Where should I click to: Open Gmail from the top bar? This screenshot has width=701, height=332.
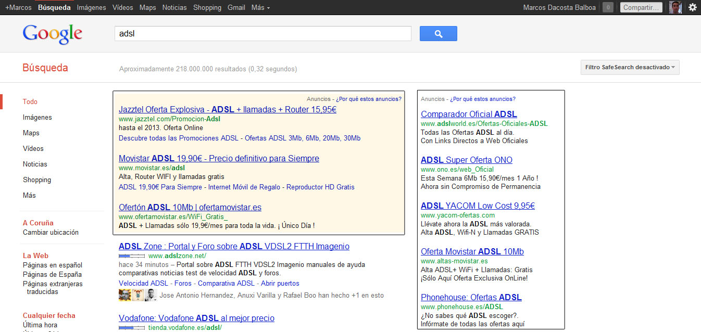click(236, 7)
